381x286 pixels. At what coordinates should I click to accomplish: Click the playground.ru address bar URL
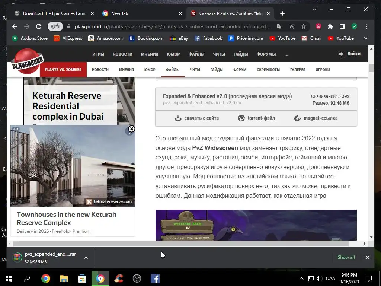(173, 26)
